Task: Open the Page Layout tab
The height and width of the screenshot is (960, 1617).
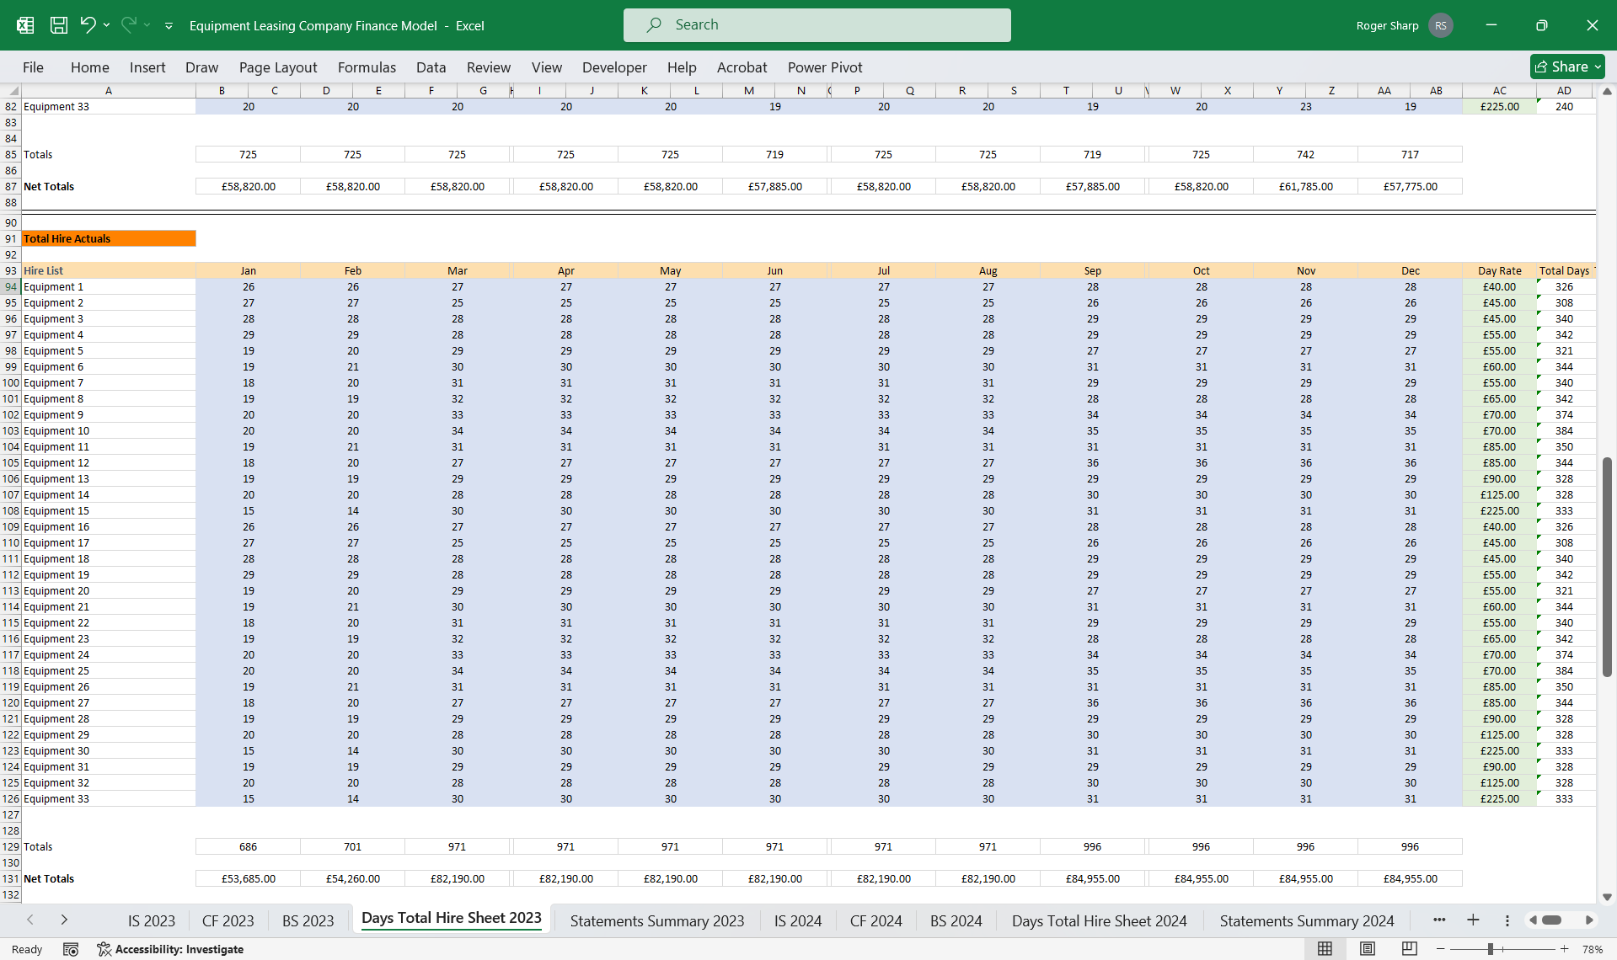Action: pyautogui.click(x=278, y=67)
